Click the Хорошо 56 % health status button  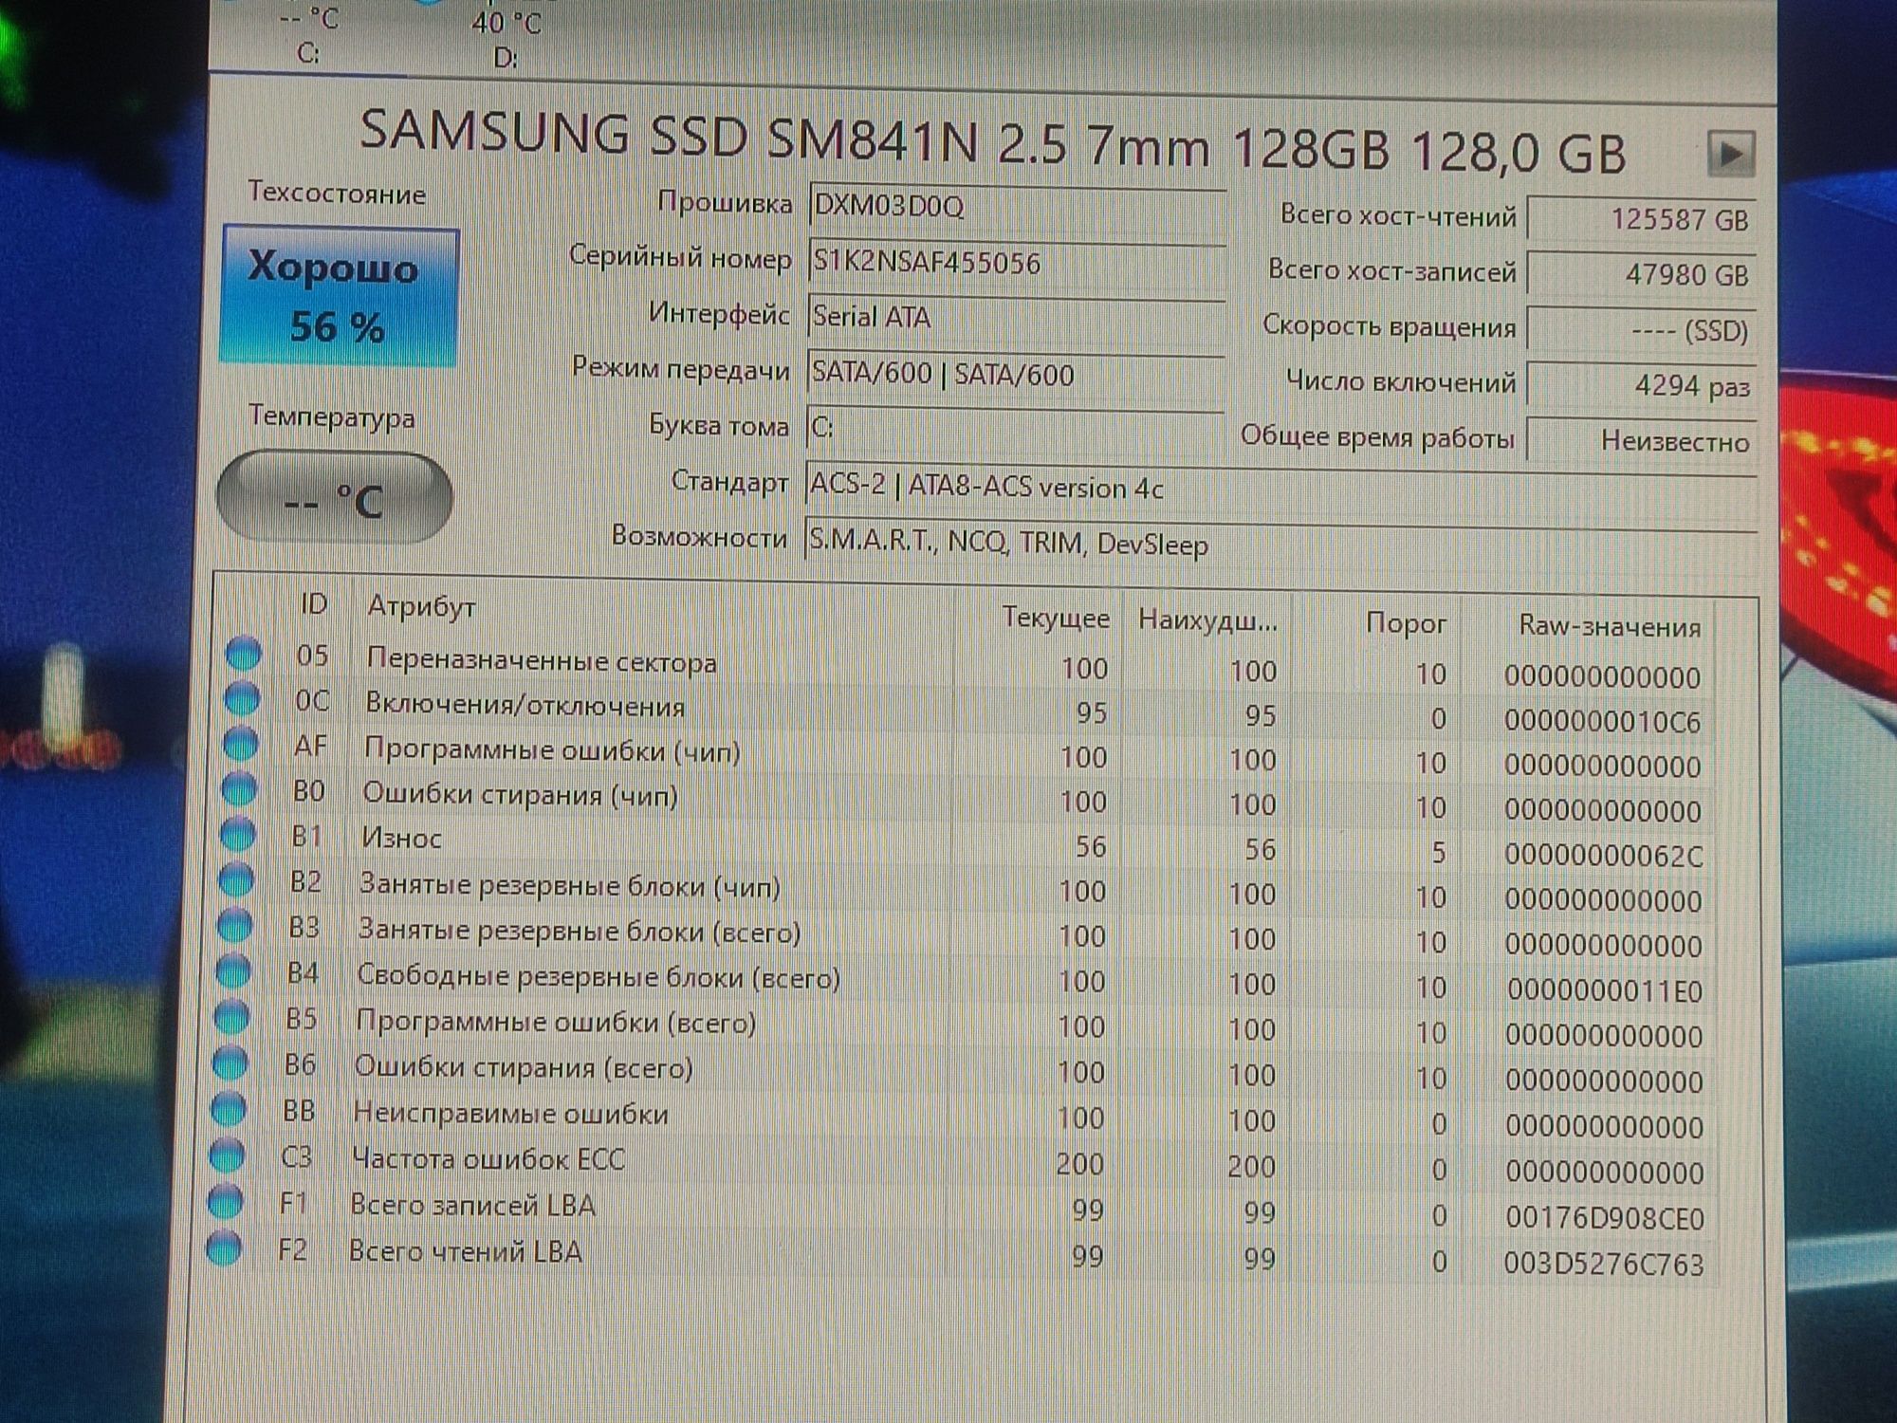(x=339, y=296)
